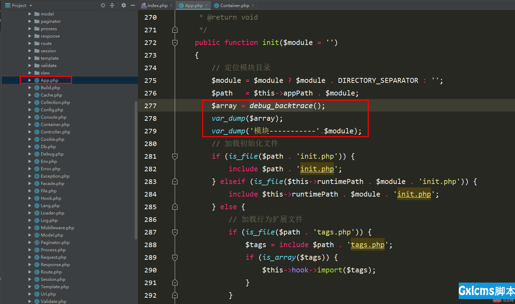Fold the if block at line 281

click(175, 156)
